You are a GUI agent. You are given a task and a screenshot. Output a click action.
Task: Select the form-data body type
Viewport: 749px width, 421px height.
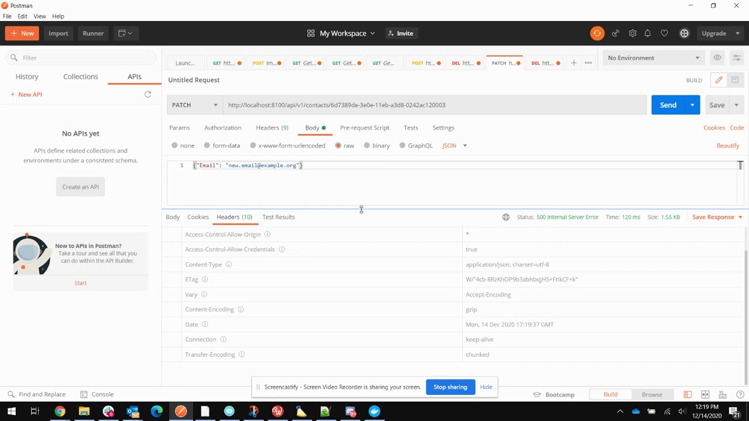pyautogui.click(x=222, y=146)
